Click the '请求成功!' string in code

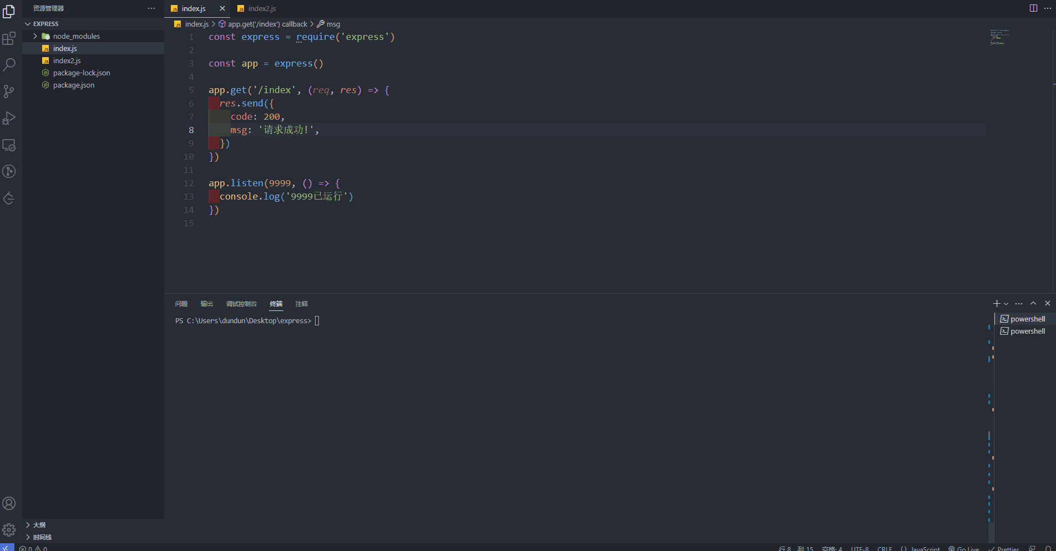click(x=286, y=130)
